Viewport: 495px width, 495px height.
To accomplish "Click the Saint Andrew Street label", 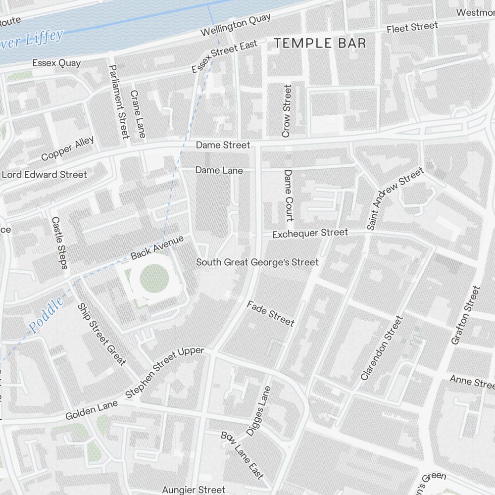I will (395, 199).
